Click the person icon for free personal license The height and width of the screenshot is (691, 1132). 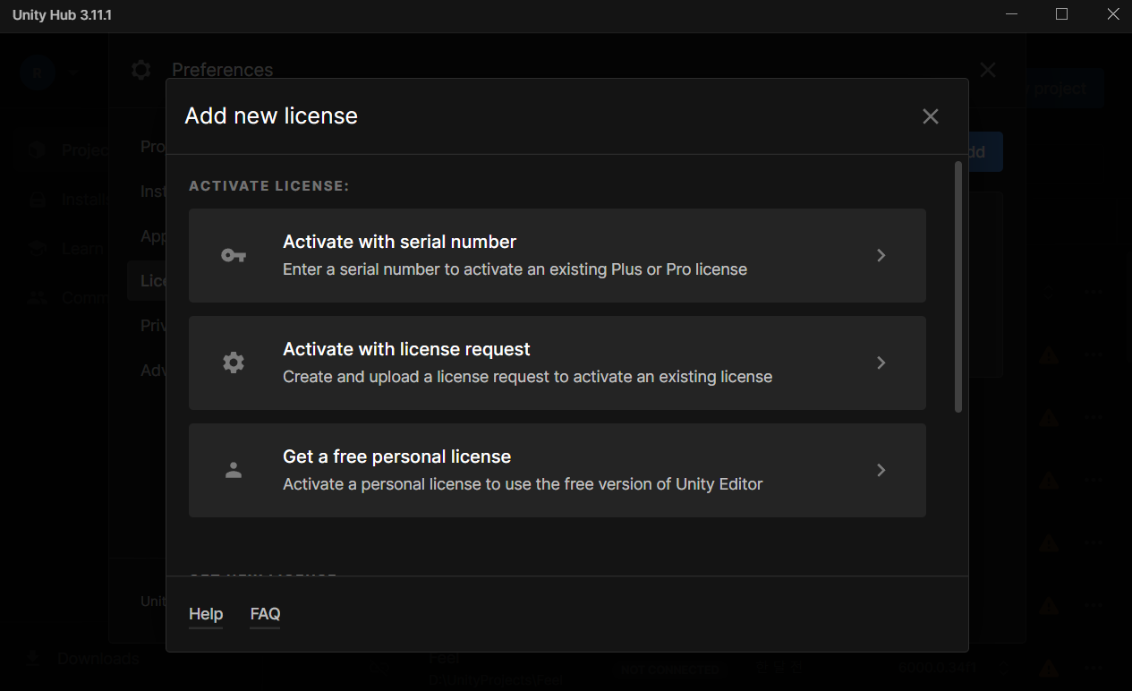(x=234, y=470)
